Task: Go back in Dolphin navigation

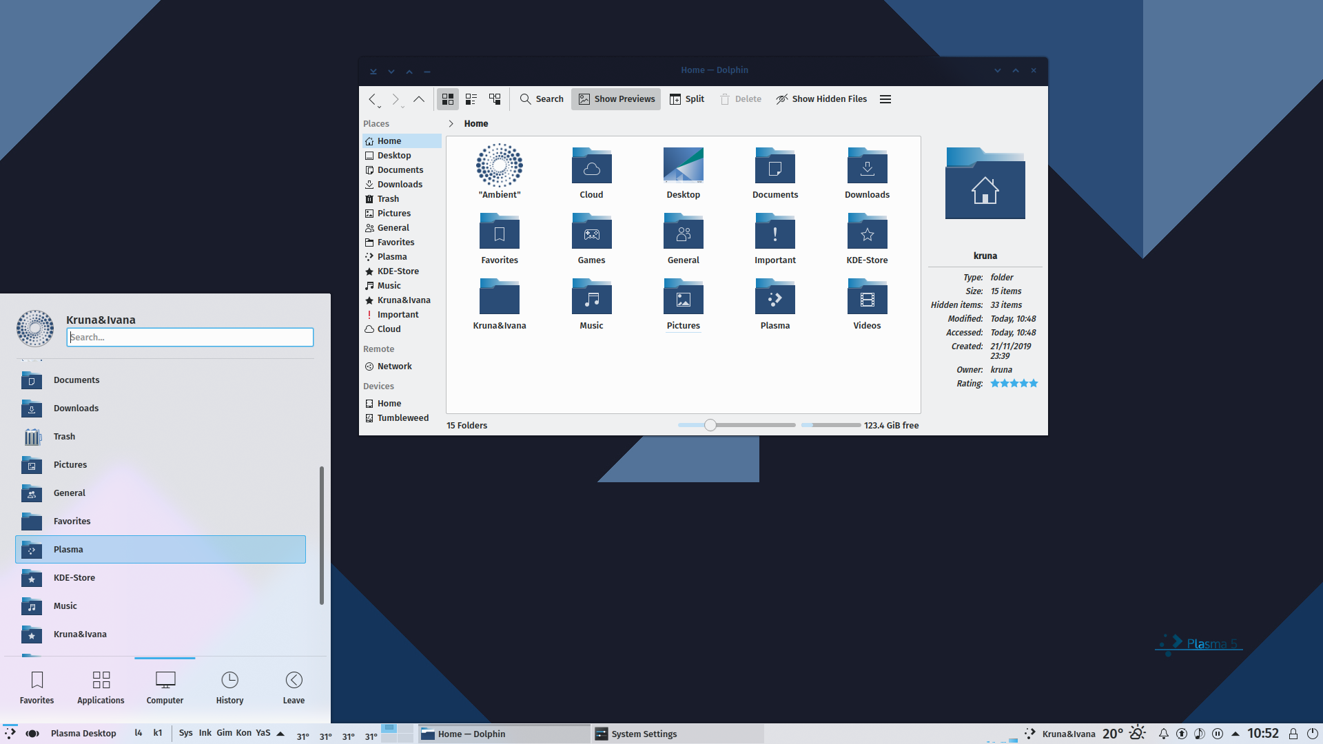Action: pyautogui.click(x=373, y=99)
